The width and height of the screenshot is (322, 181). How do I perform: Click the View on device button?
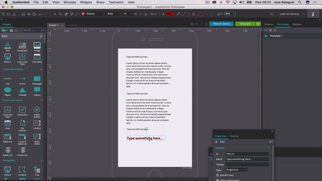(x=221, y=24)
